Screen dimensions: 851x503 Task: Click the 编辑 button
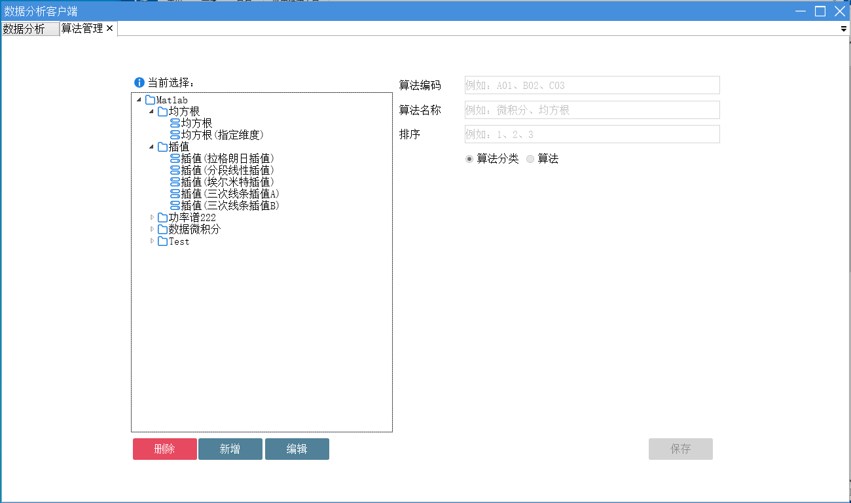[x=297, y=449]
